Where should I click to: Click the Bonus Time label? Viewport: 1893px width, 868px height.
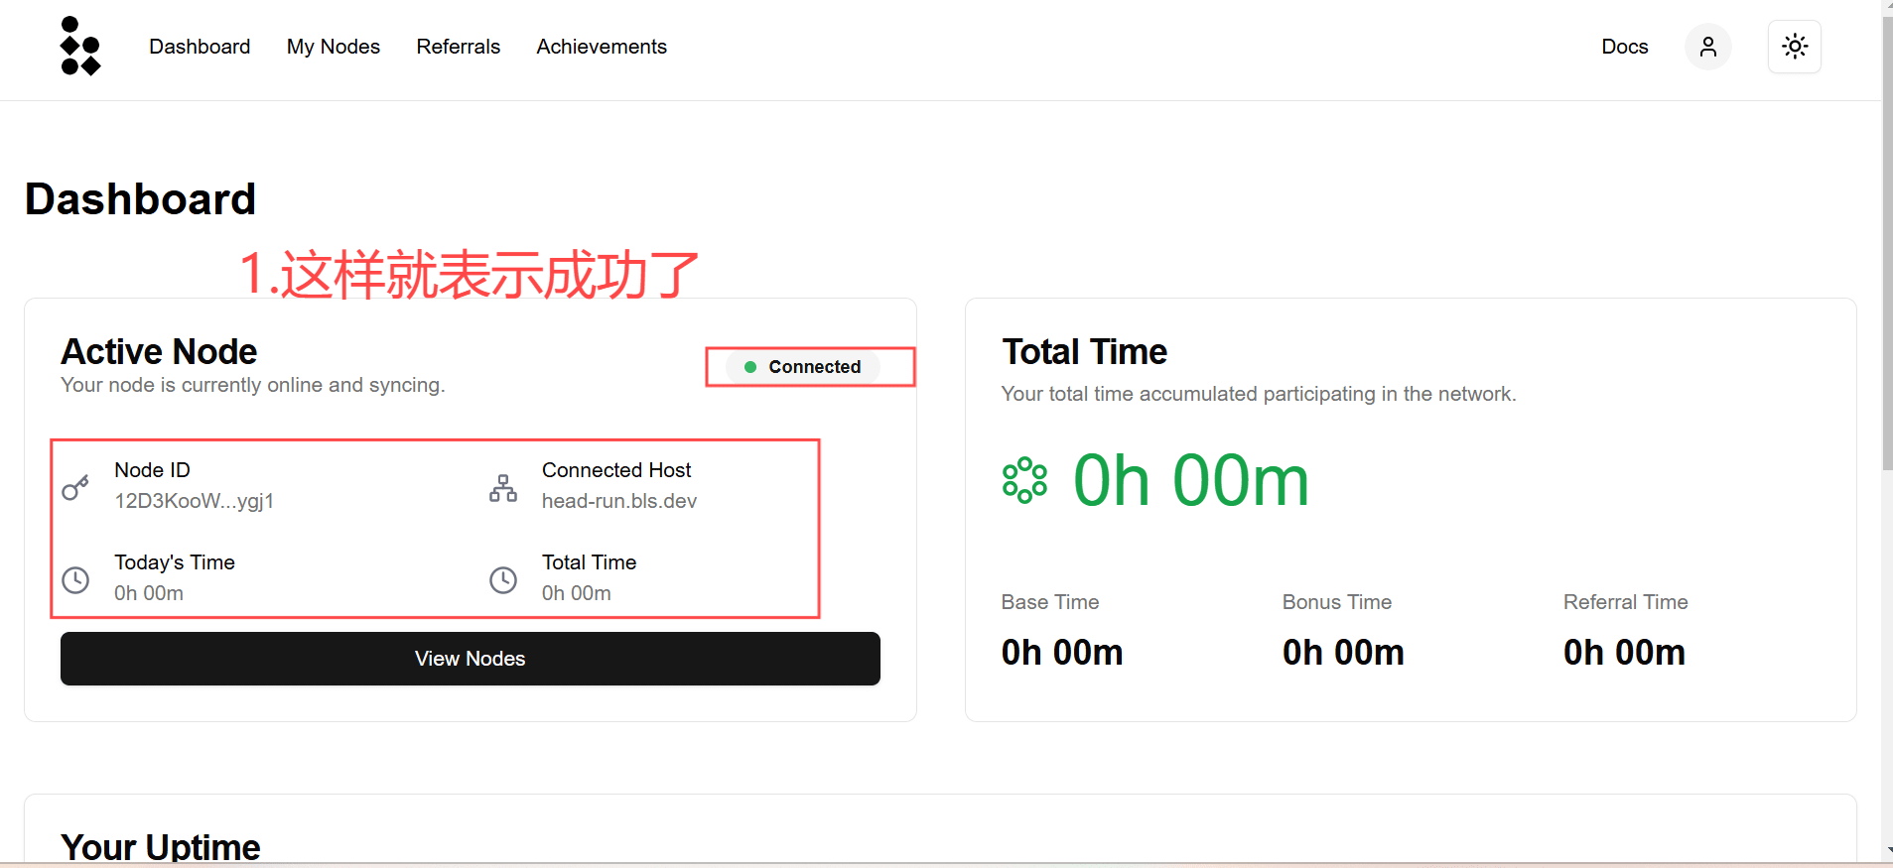[x=1337, y=602]
